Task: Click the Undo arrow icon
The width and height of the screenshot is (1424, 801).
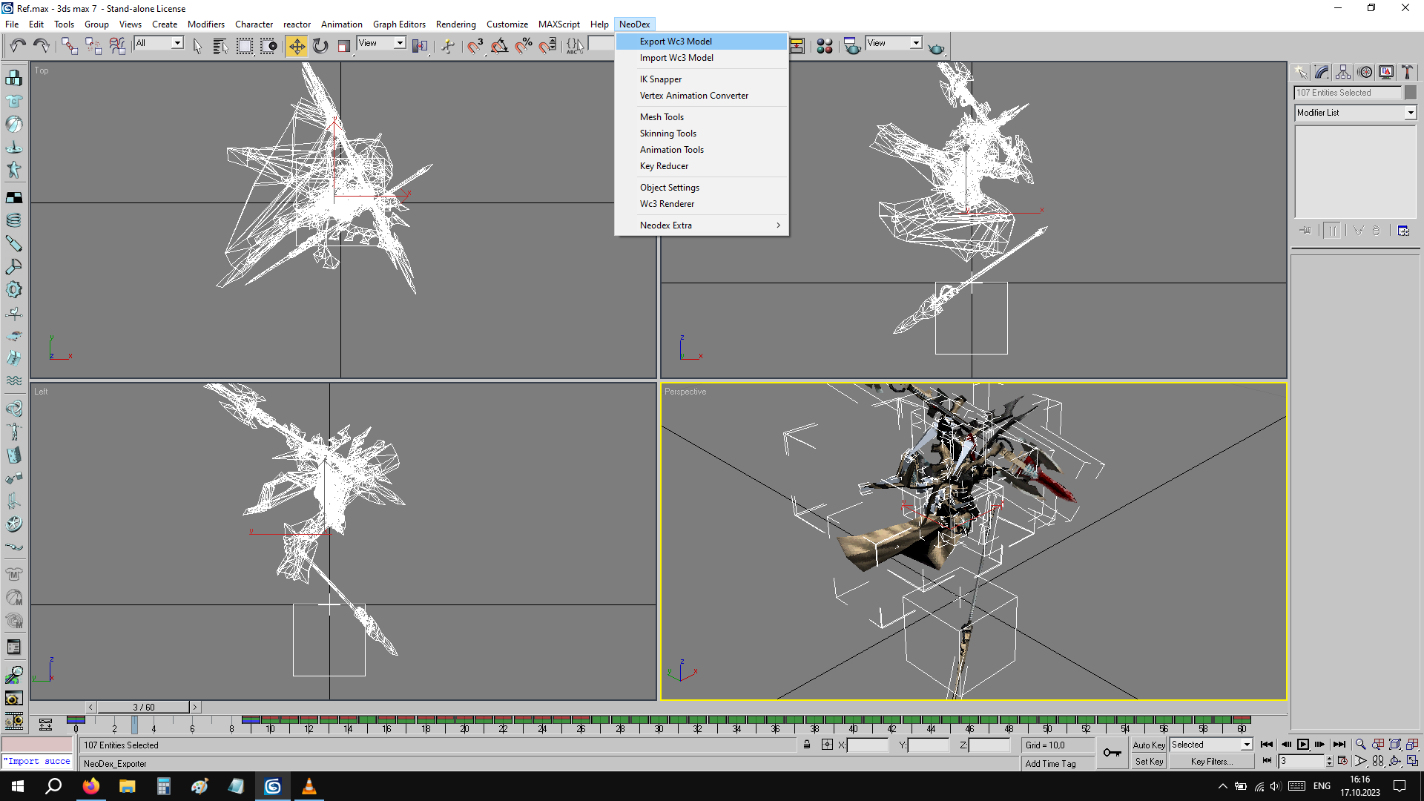Action: [18, 46]
